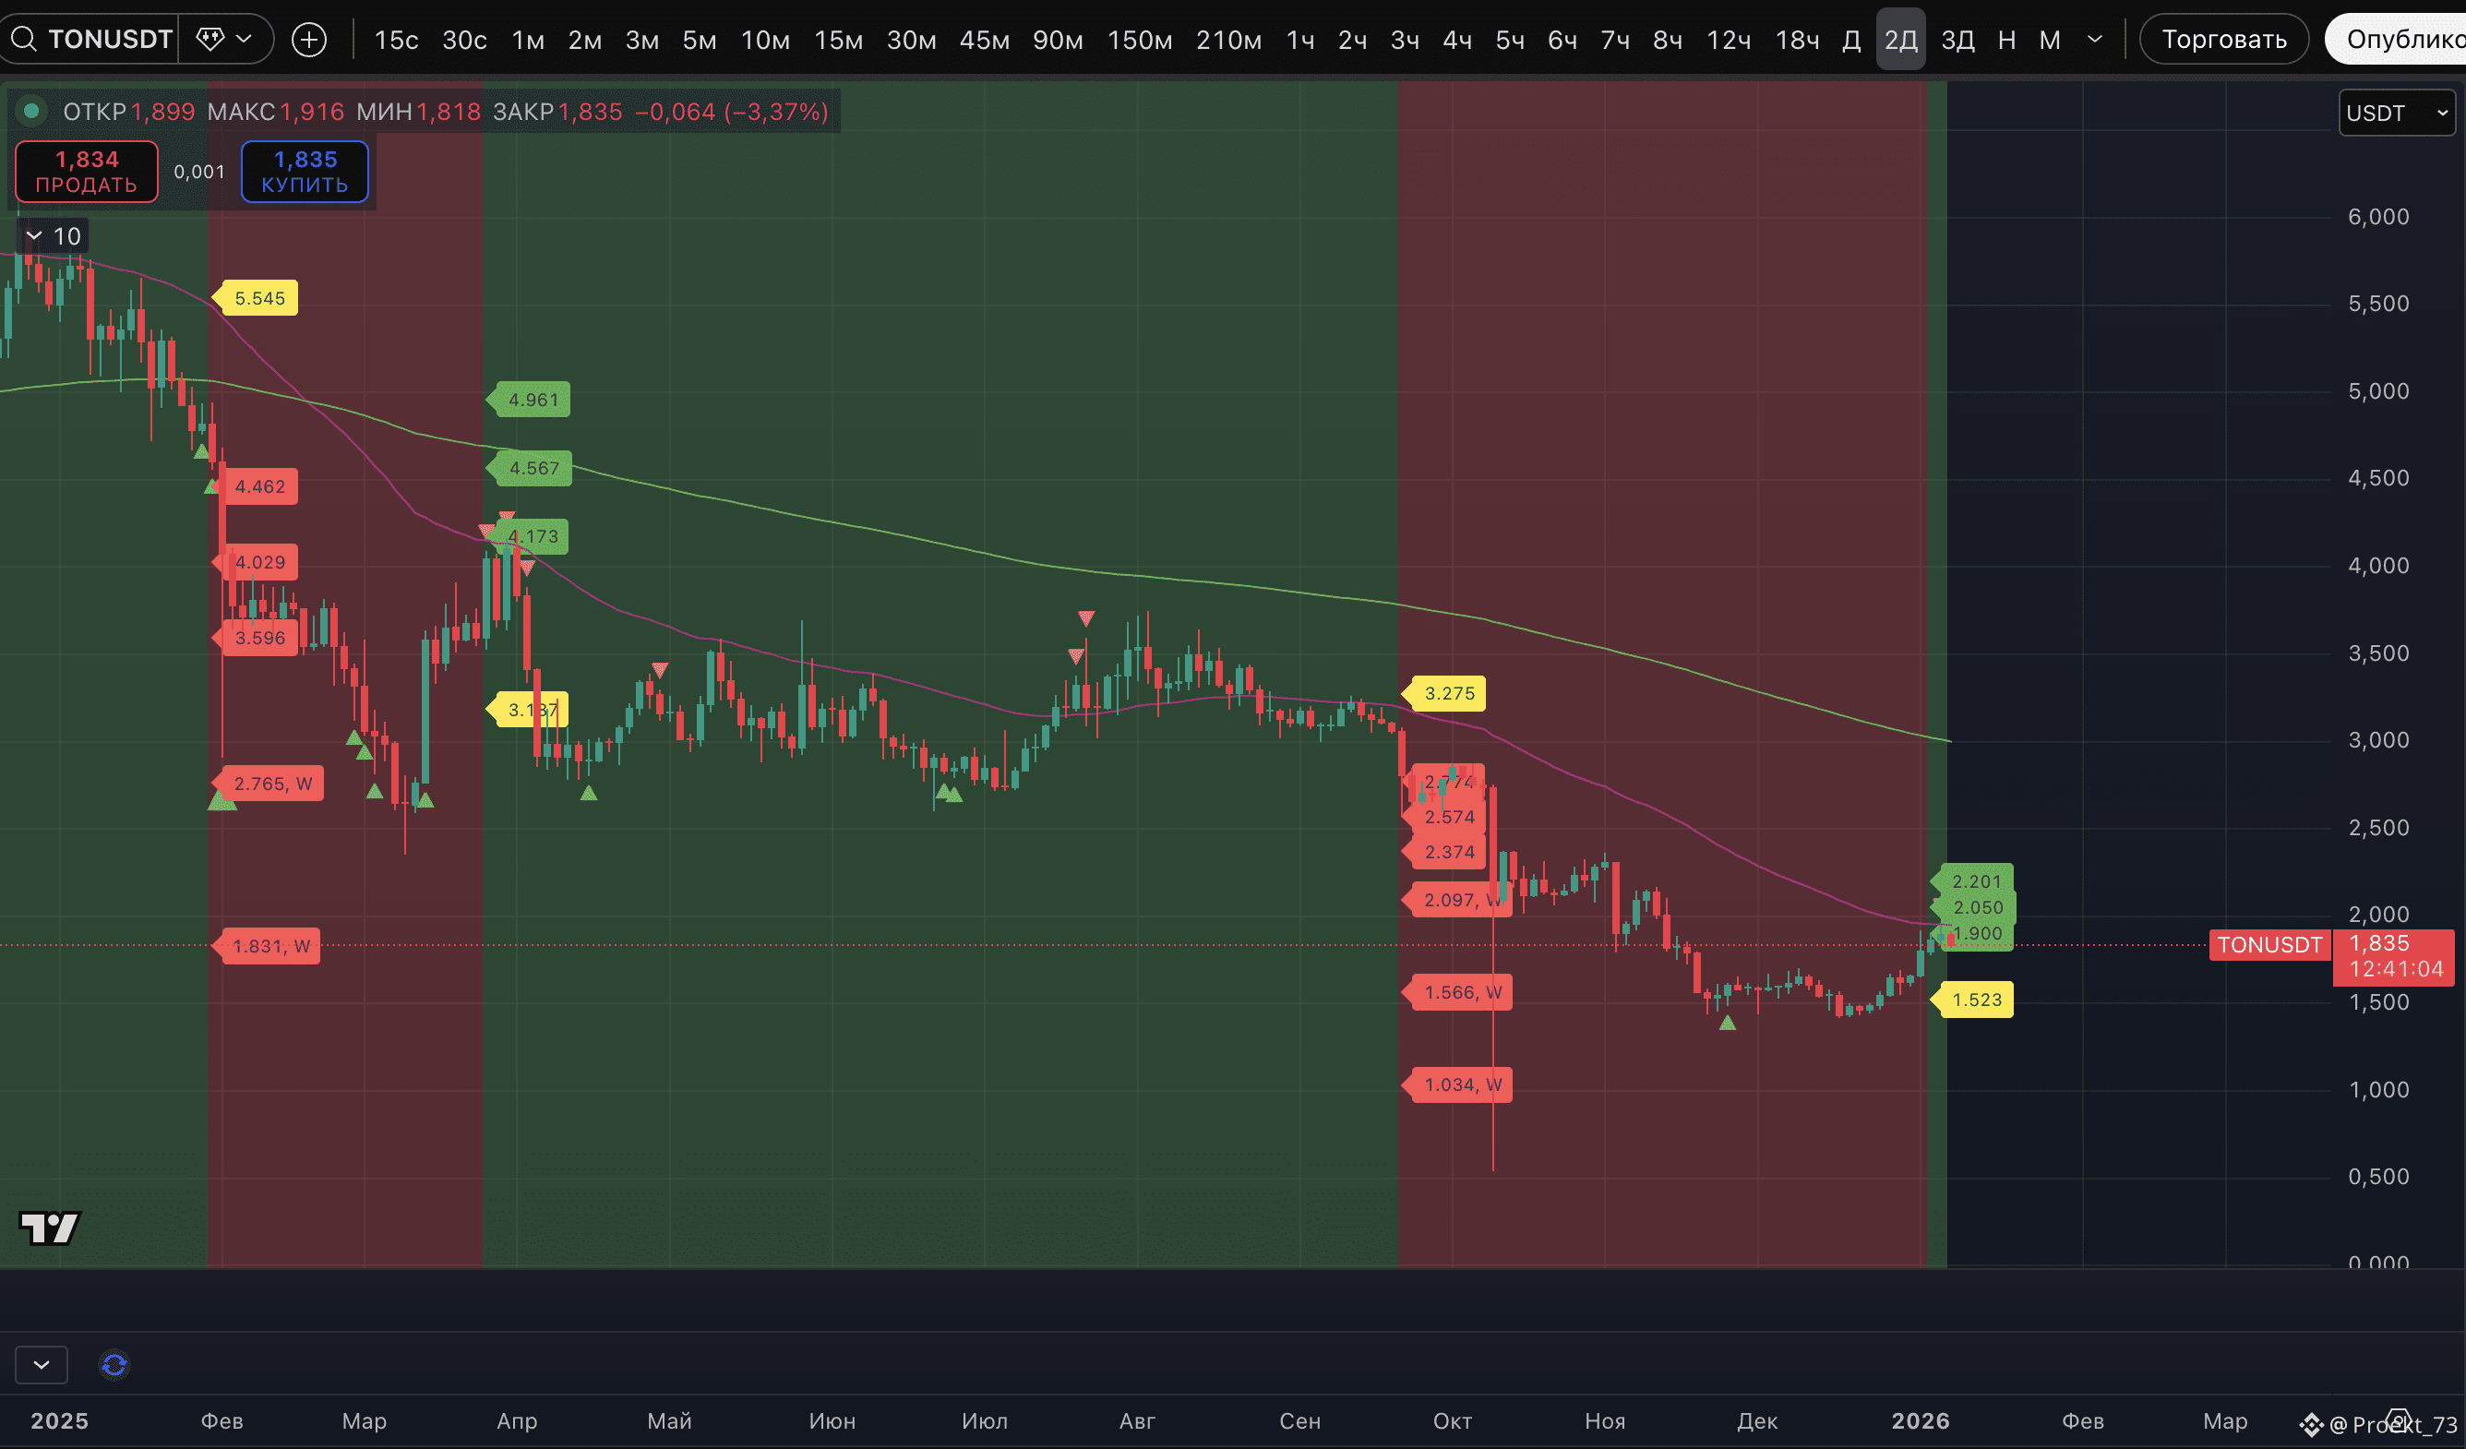Image resolution: width=2466 pixels, height=1449 pixels.
Task: Click the settings icon at bottom right corner
Action: 2398,1419
